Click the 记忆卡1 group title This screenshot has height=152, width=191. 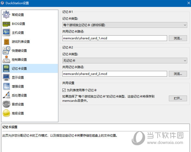(68, 12)
